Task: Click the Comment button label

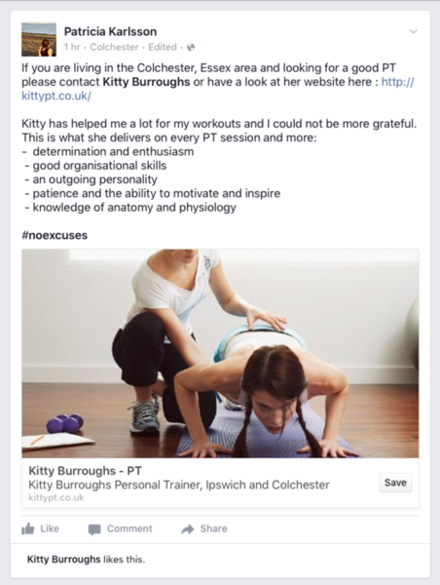Action: pyautogui.click(x=129, y=528)
